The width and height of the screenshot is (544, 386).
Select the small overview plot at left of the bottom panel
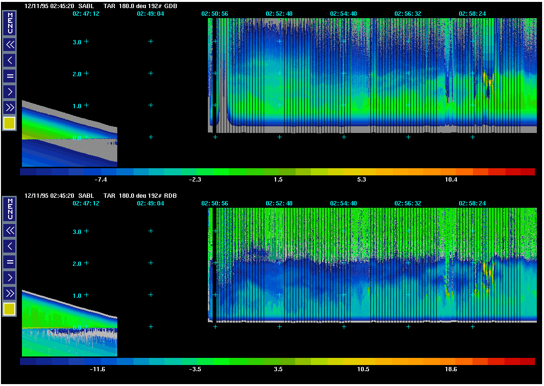69,324
